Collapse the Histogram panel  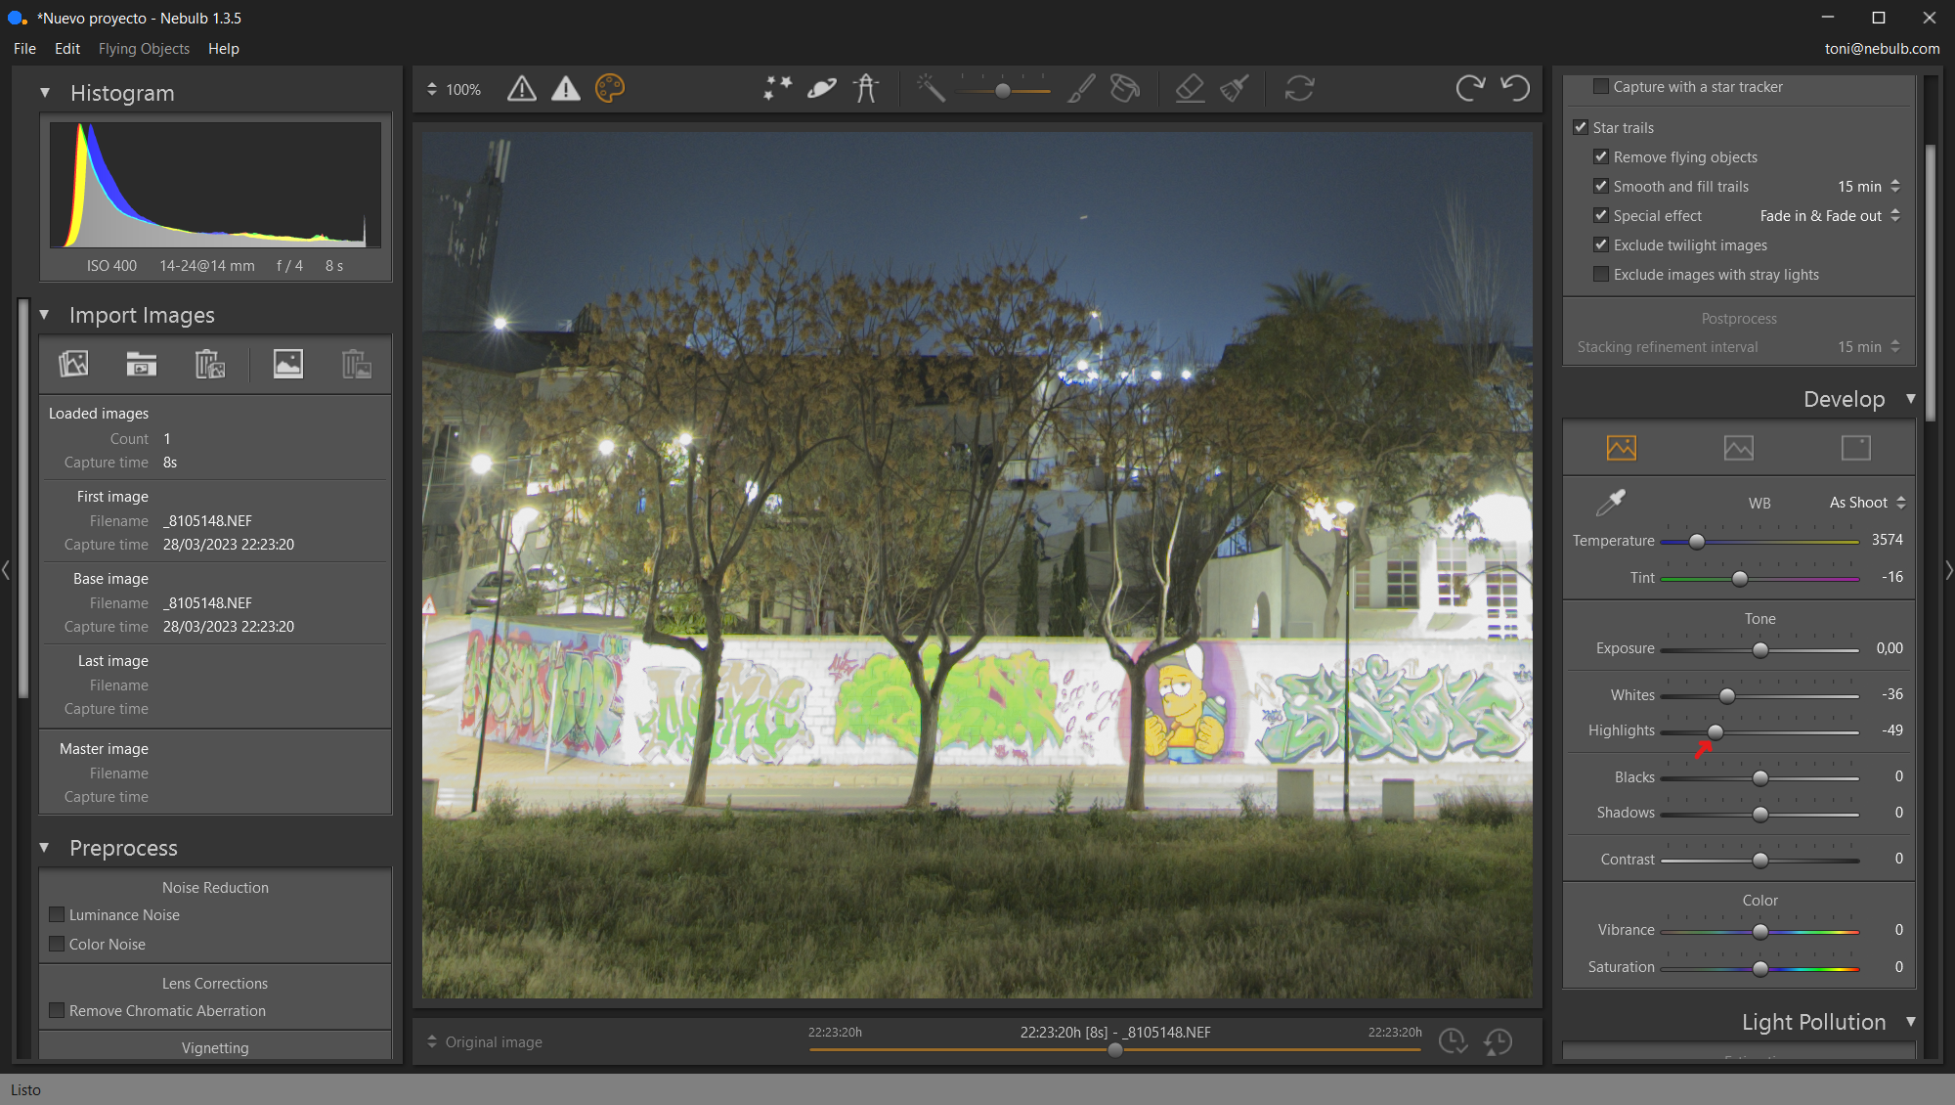tap(45, 93)
